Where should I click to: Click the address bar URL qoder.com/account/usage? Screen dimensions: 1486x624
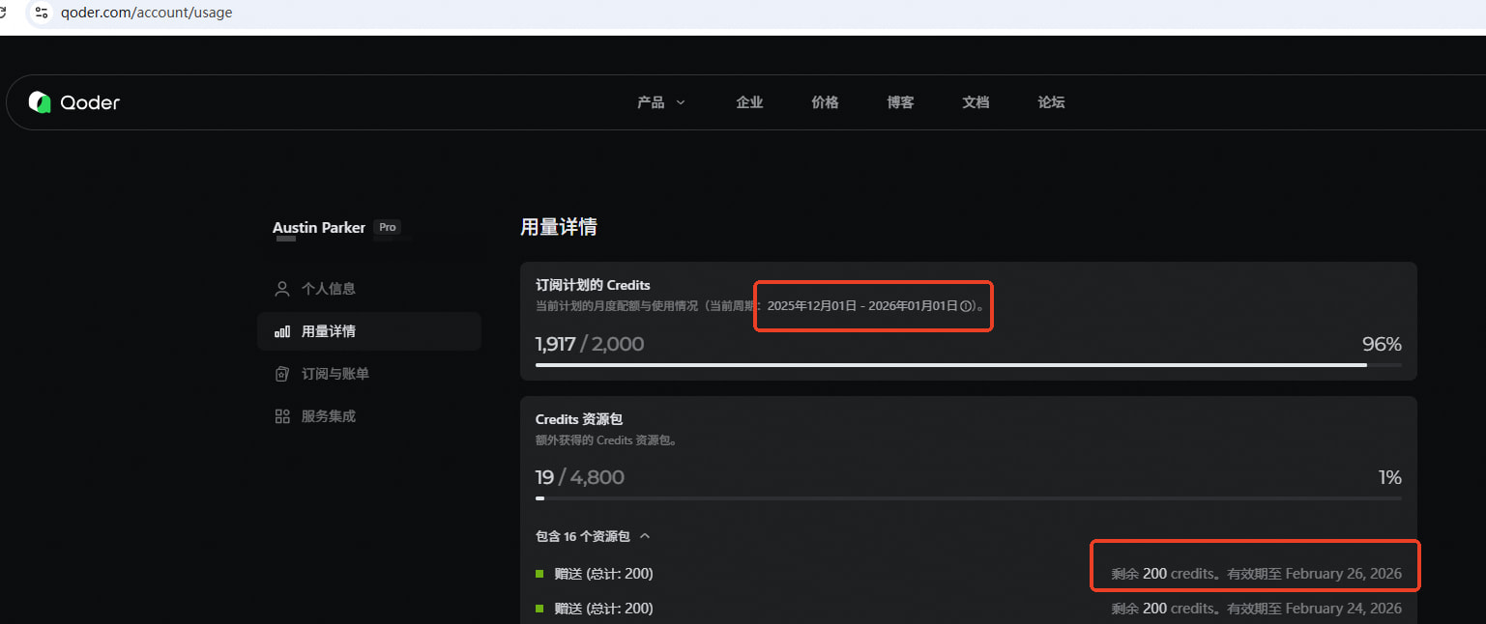tap(146, 13)
